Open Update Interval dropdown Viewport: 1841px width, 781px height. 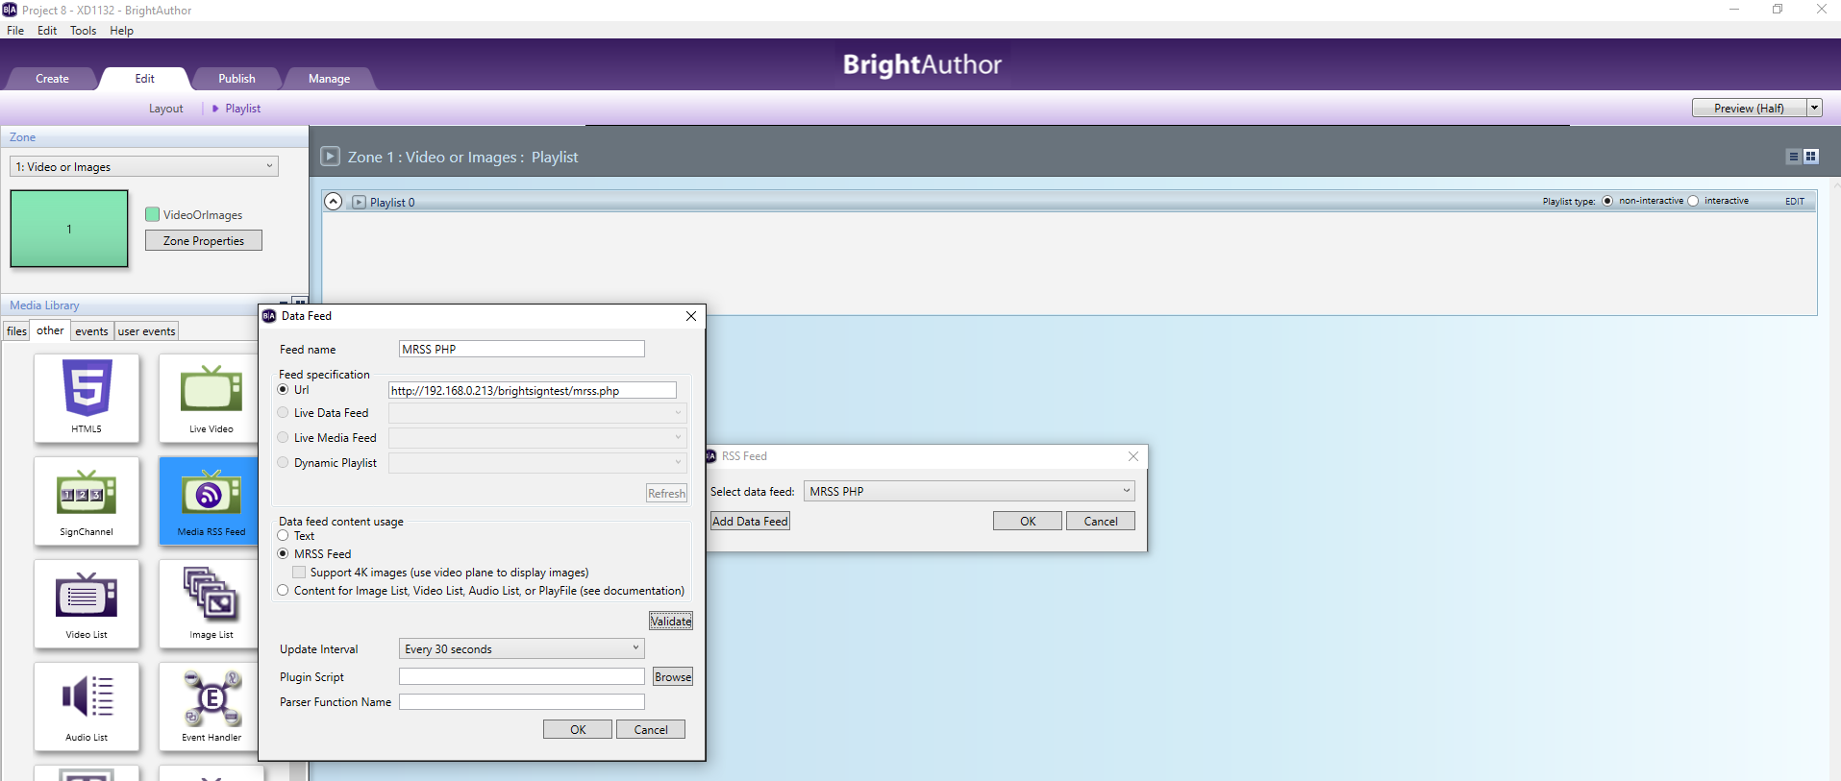[521, 649]
